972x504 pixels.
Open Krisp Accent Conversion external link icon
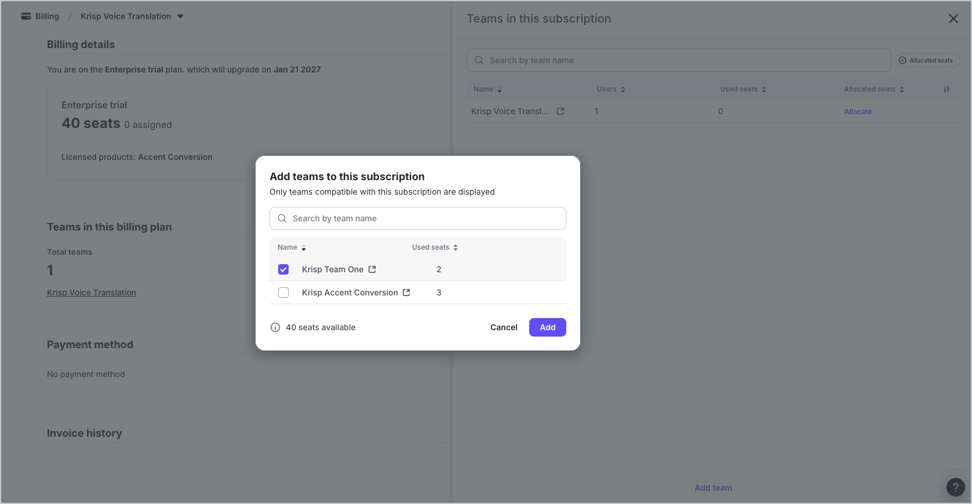point(406,293)
